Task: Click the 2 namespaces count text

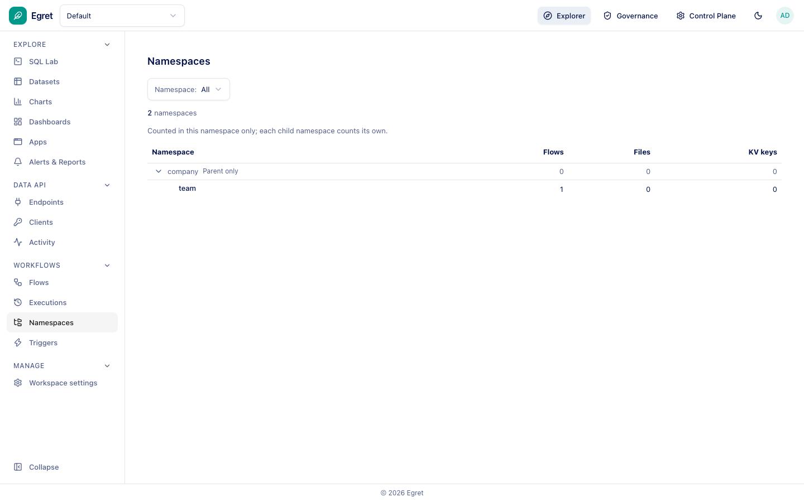Action: (172, 113)
